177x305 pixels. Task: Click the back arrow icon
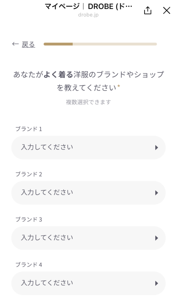coord(15,44)
